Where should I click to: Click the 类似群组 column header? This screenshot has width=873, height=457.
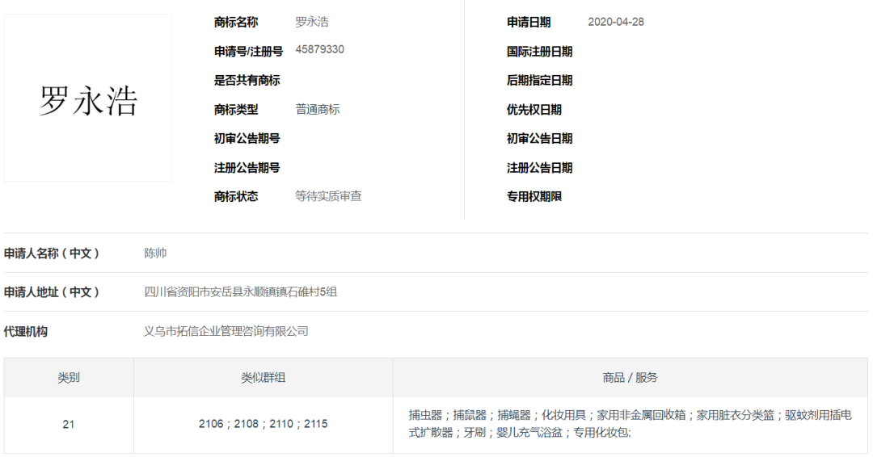(264, 378)
